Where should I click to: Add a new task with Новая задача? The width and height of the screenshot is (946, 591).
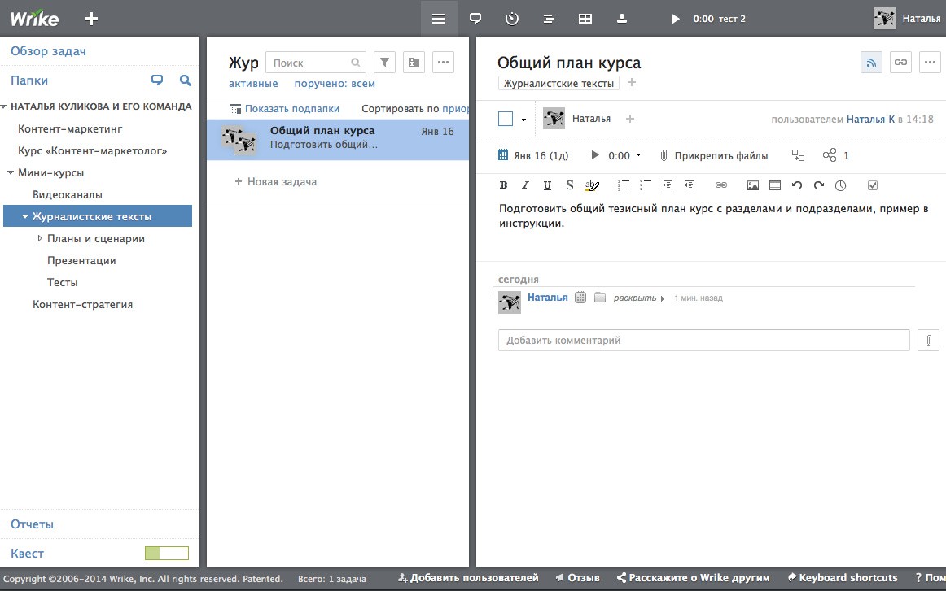tap(282, 181)
